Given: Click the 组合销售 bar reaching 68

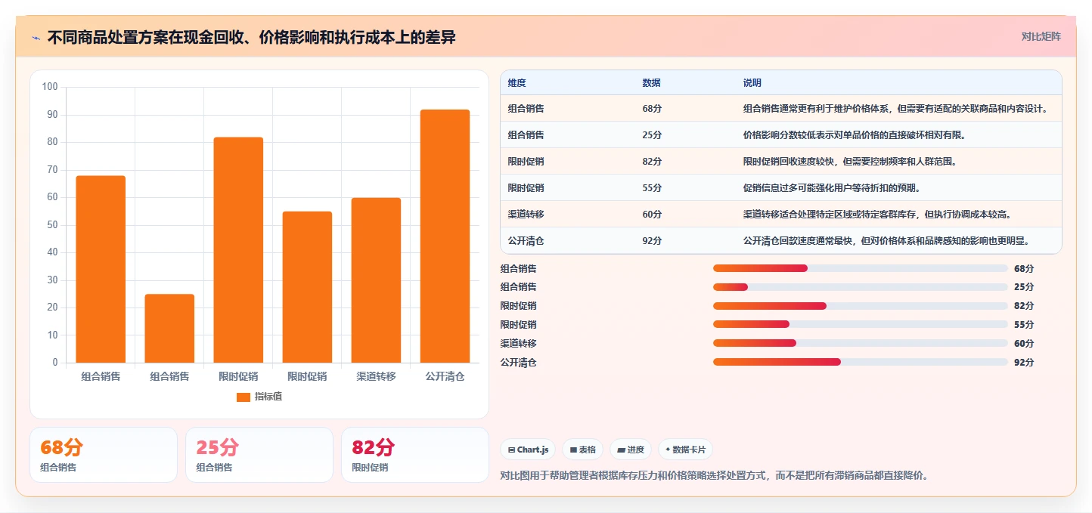Looking at the screenshot, I should [101, 269].
